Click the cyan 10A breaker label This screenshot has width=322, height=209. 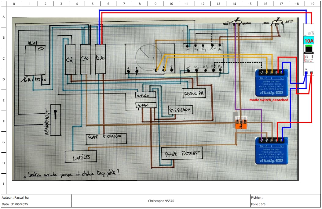click(309, 41)
